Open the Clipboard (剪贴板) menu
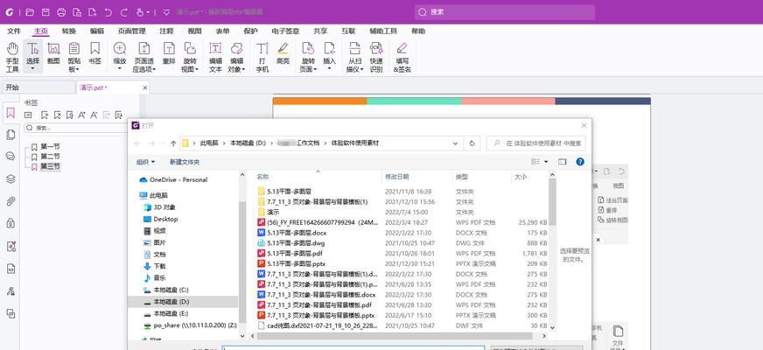The image size is (763, 350). (x=74, y=57)
